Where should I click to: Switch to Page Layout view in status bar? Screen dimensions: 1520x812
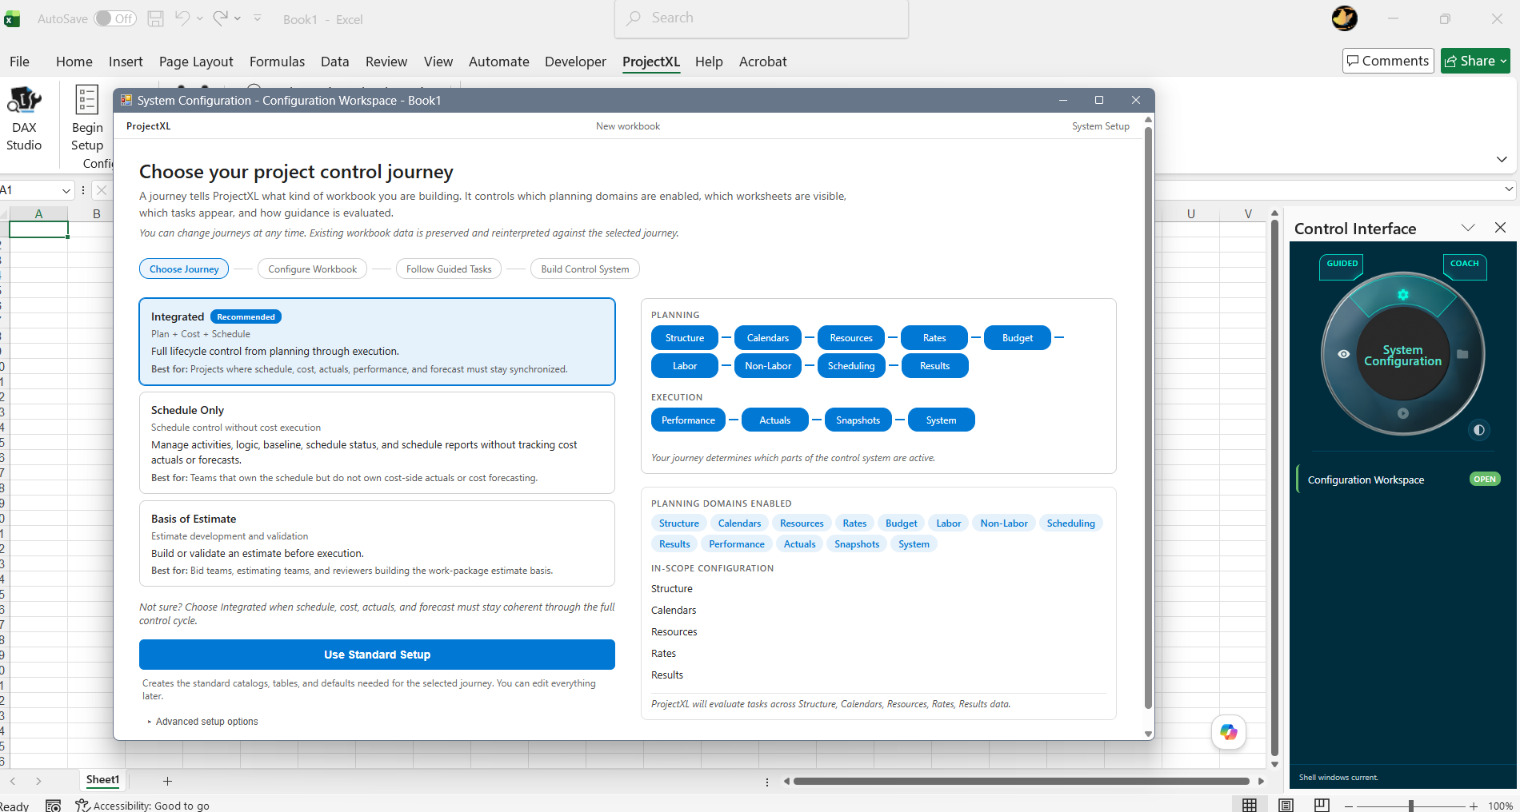1286,805
